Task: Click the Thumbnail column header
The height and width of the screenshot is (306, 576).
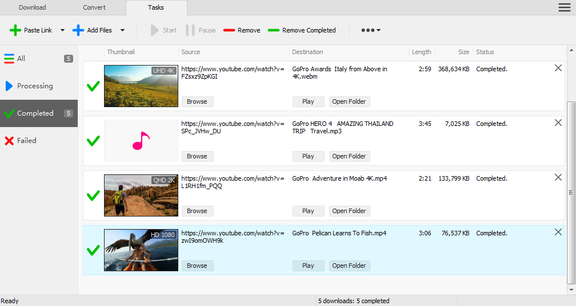Action: 141,52
